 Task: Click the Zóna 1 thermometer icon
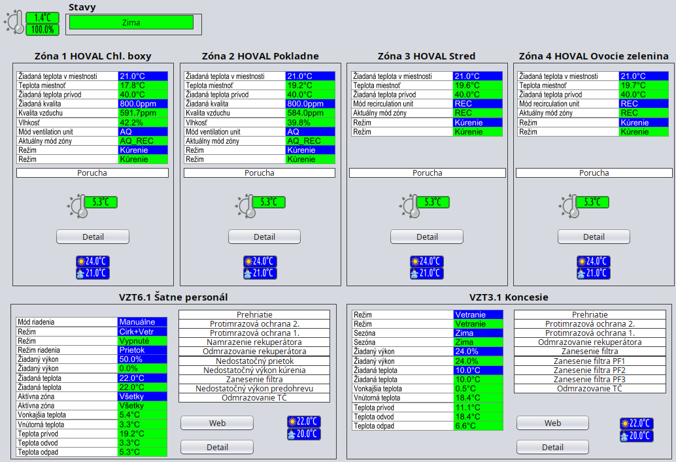pos(78,205)
